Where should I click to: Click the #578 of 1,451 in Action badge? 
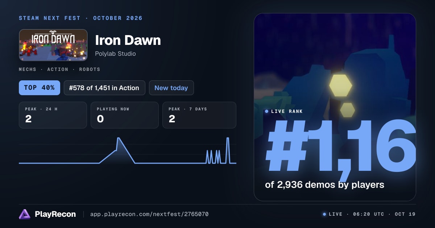[104, 88]
